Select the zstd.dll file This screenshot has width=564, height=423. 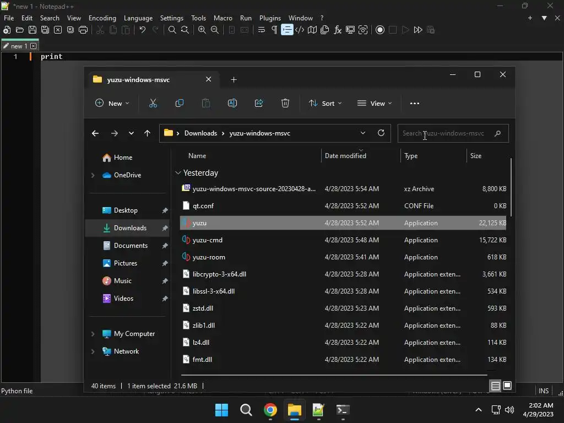tap(343, 308)
